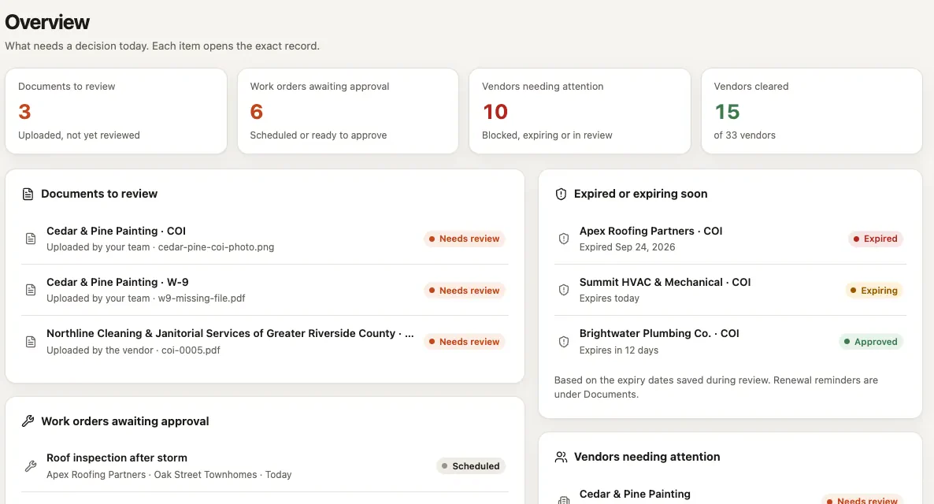Click the Expired badge for Apex Roofing Partners
This screenshot has height=504, width=934.
click(875, 239)
